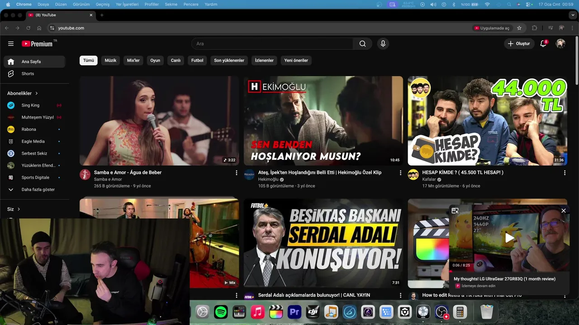Open the Hekimoğlu video thumbnail
Viewport: 579px width, 325px height.
tap(323, 121)
